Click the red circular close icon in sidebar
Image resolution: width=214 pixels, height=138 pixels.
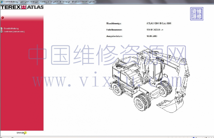(3, 18)
